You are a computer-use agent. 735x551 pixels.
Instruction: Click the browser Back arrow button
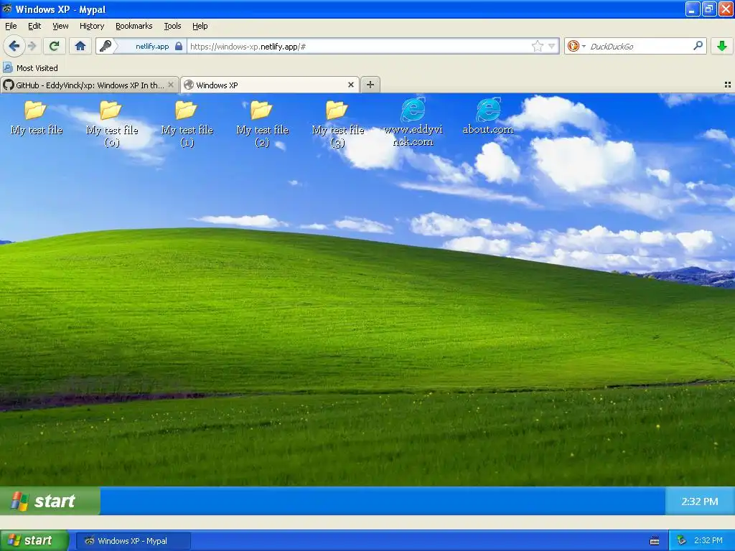pos(14,46)
